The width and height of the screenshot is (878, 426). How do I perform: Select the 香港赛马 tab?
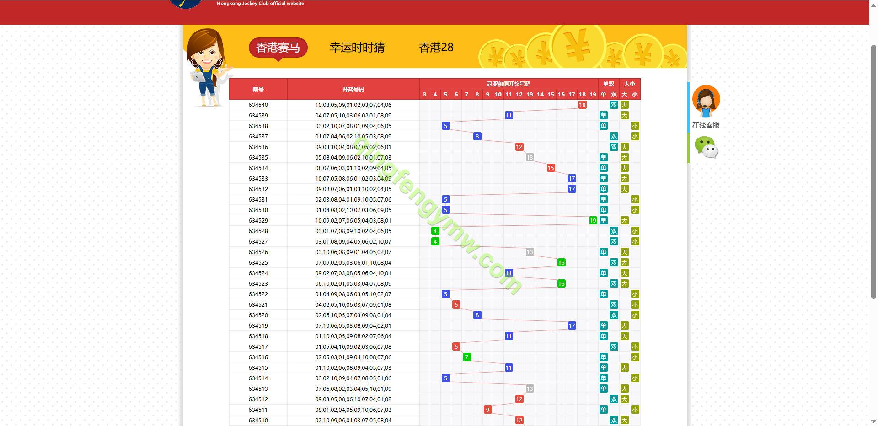coord(278,48)
